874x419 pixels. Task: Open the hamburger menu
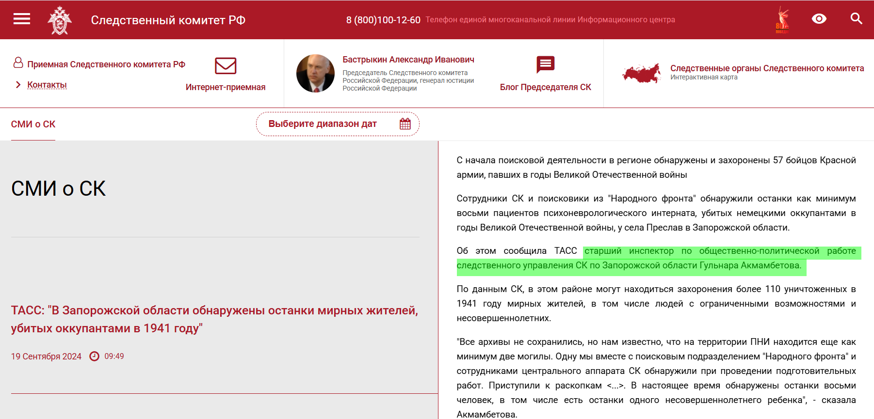[x=22, y=19]
